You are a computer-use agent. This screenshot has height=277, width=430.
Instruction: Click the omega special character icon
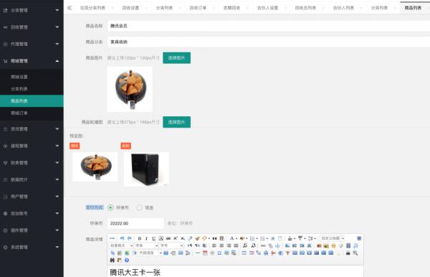pyautogui.click(x=219, y=253)
